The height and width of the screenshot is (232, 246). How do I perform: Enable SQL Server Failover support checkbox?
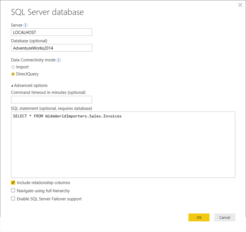point(13,199)
